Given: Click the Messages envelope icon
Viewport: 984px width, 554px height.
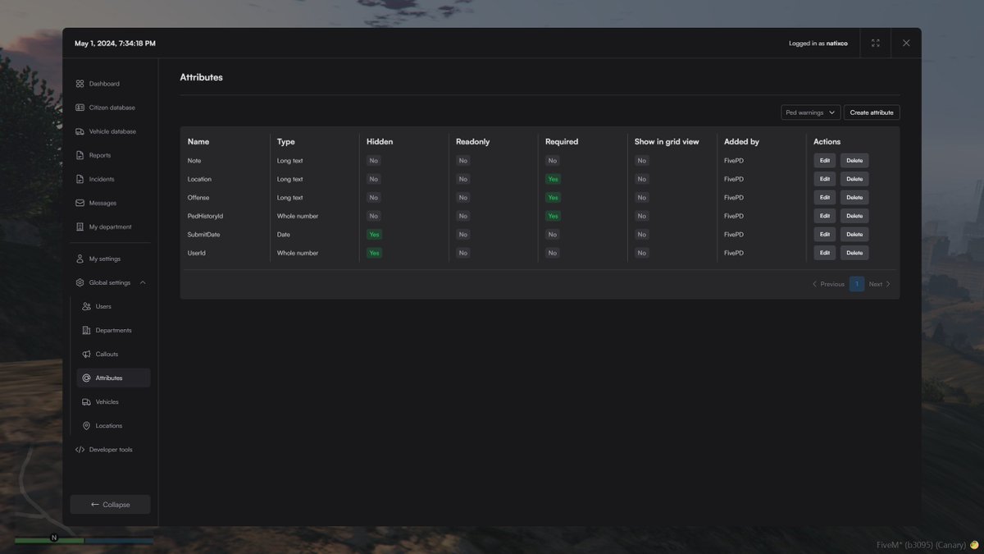Looking at the screenshot, I should pyautogui.click(x=80, y=203).
